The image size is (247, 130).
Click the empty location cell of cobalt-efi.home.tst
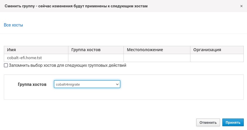157,58
